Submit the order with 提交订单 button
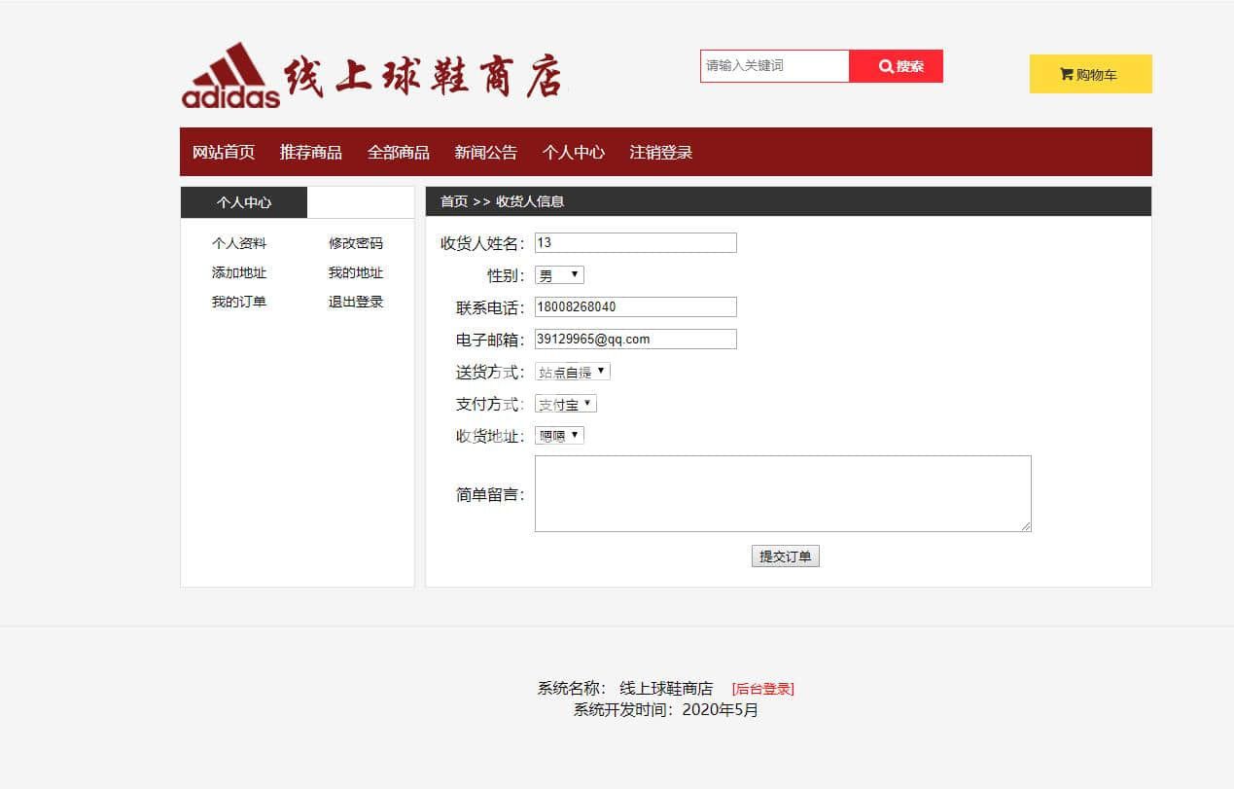This screenshot has height=789, width=1234. [785, 556]
